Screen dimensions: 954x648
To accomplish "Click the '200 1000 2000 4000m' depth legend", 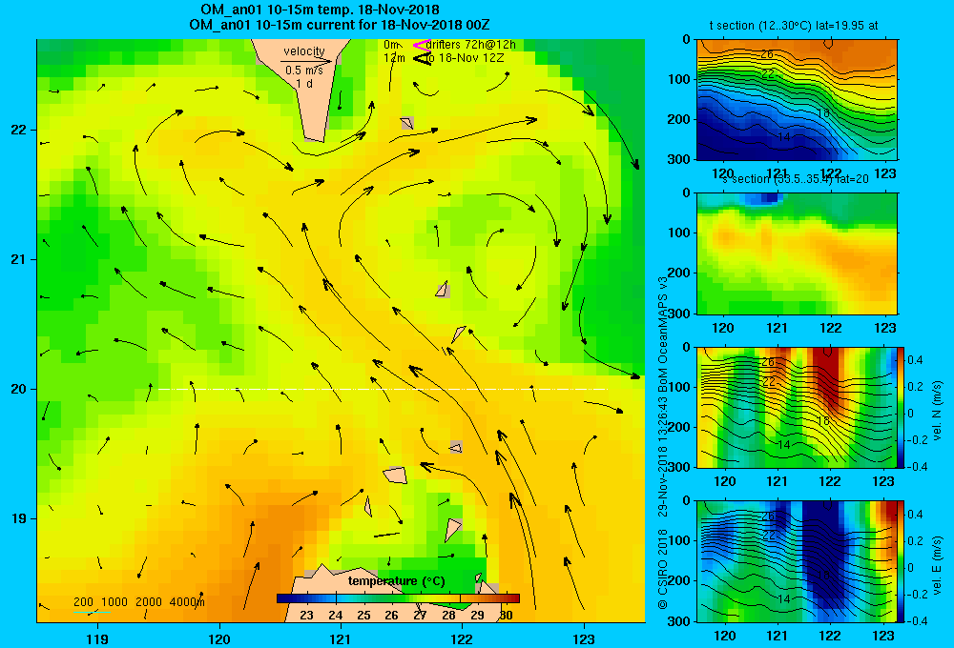I will [139, 602].
